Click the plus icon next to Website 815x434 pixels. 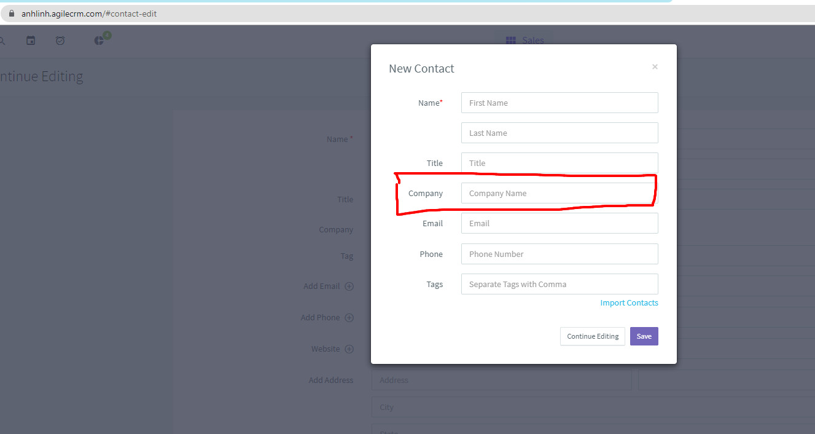point(349,349)
